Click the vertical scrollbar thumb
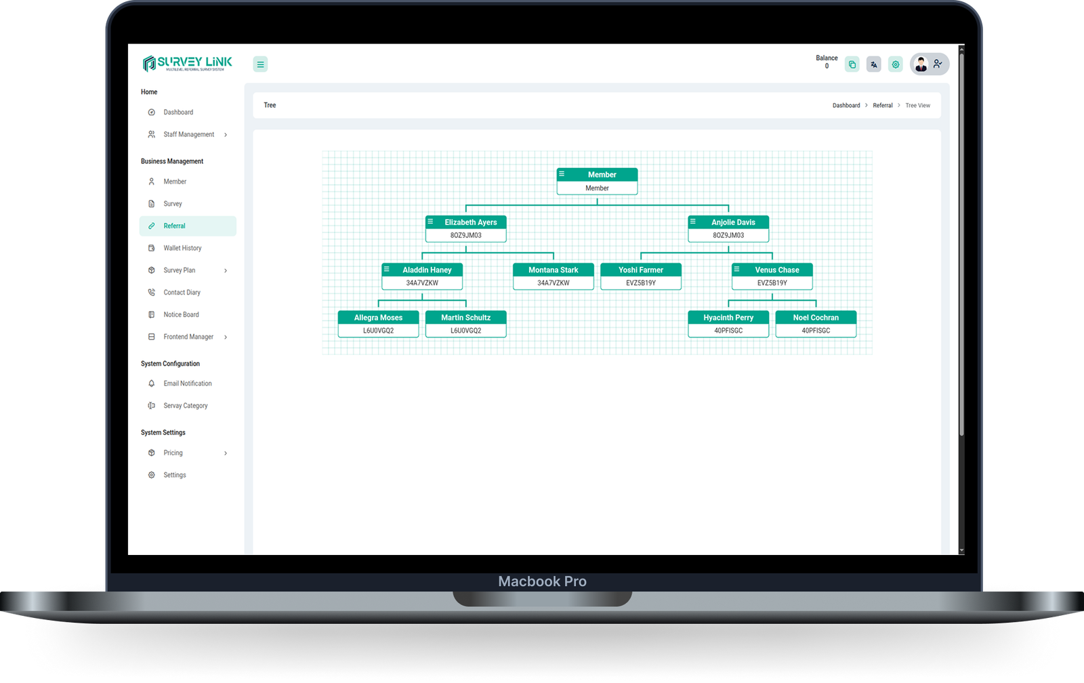Screen dimensions: 1084x683 point(961,244)
